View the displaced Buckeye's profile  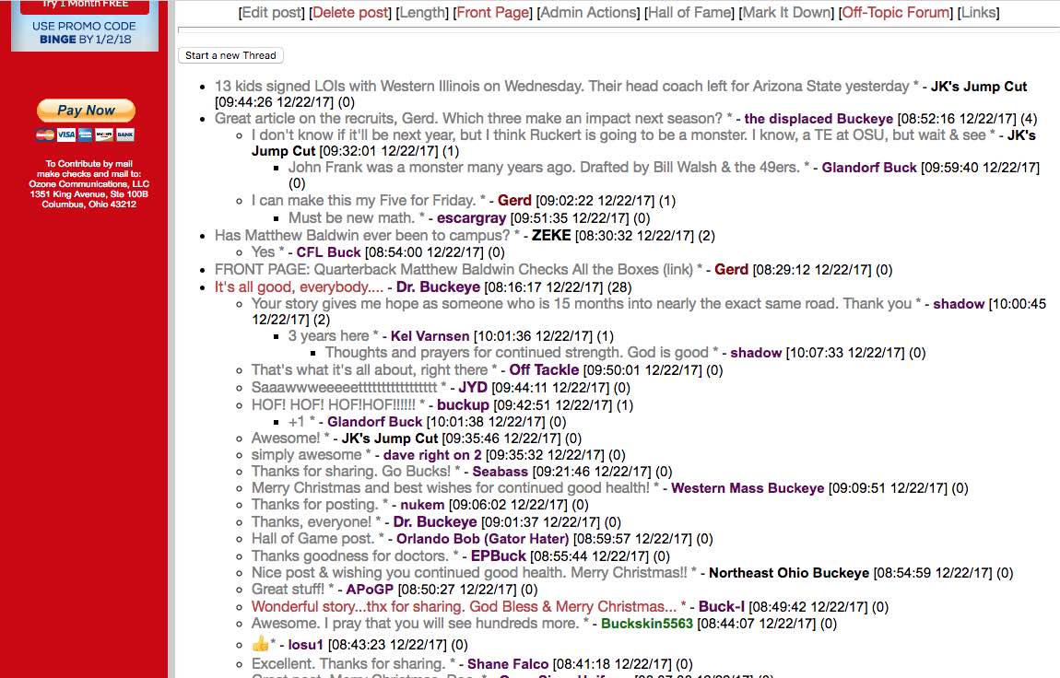tap(819, 119)
